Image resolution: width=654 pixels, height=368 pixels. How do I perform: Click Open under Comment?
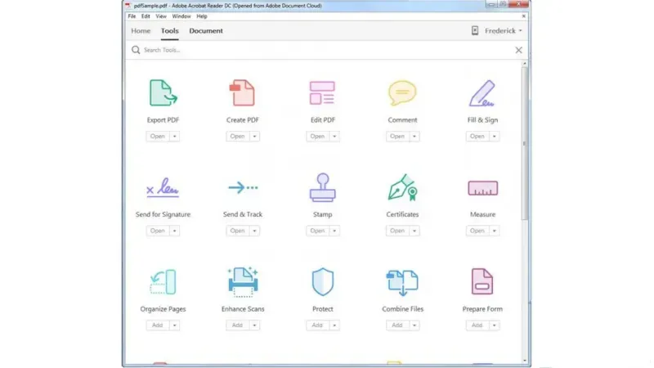[x=397, y=137]
